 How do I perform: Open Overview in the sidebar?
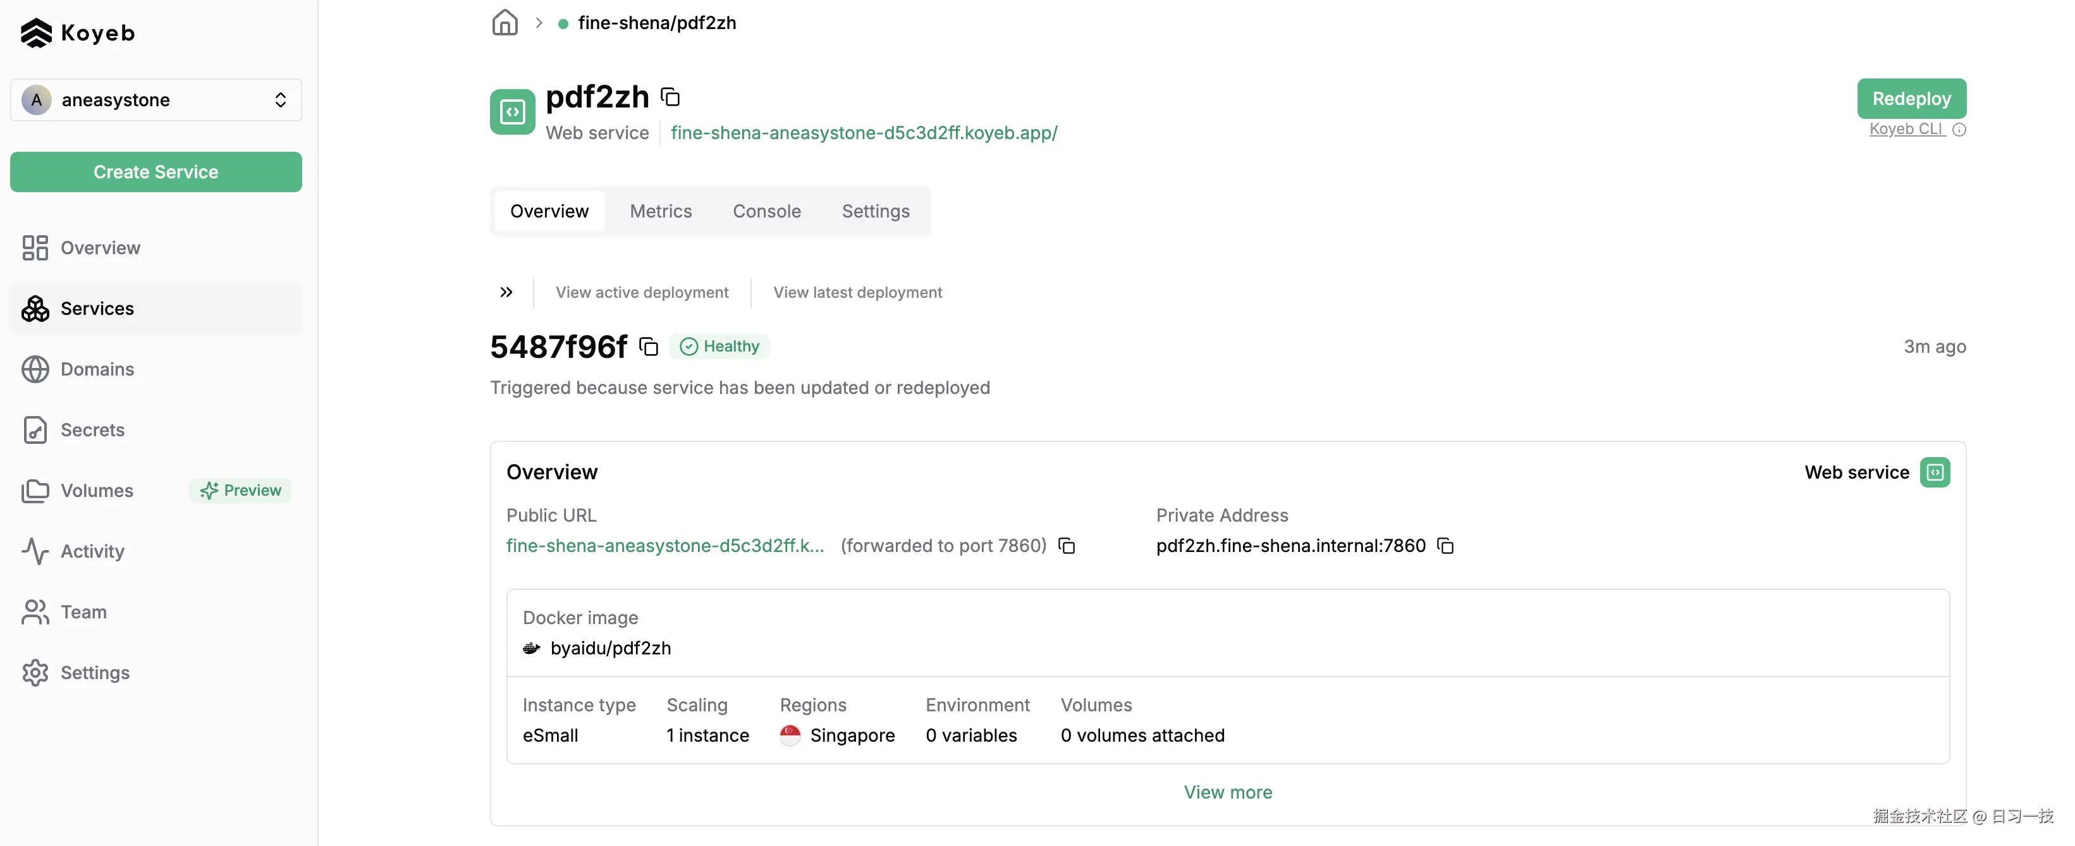pyautogui.click(x=156, y=248)
